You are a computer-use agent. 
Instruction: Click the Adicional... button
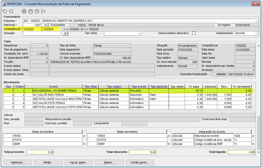pyautogui.click(x=17, y=162)
